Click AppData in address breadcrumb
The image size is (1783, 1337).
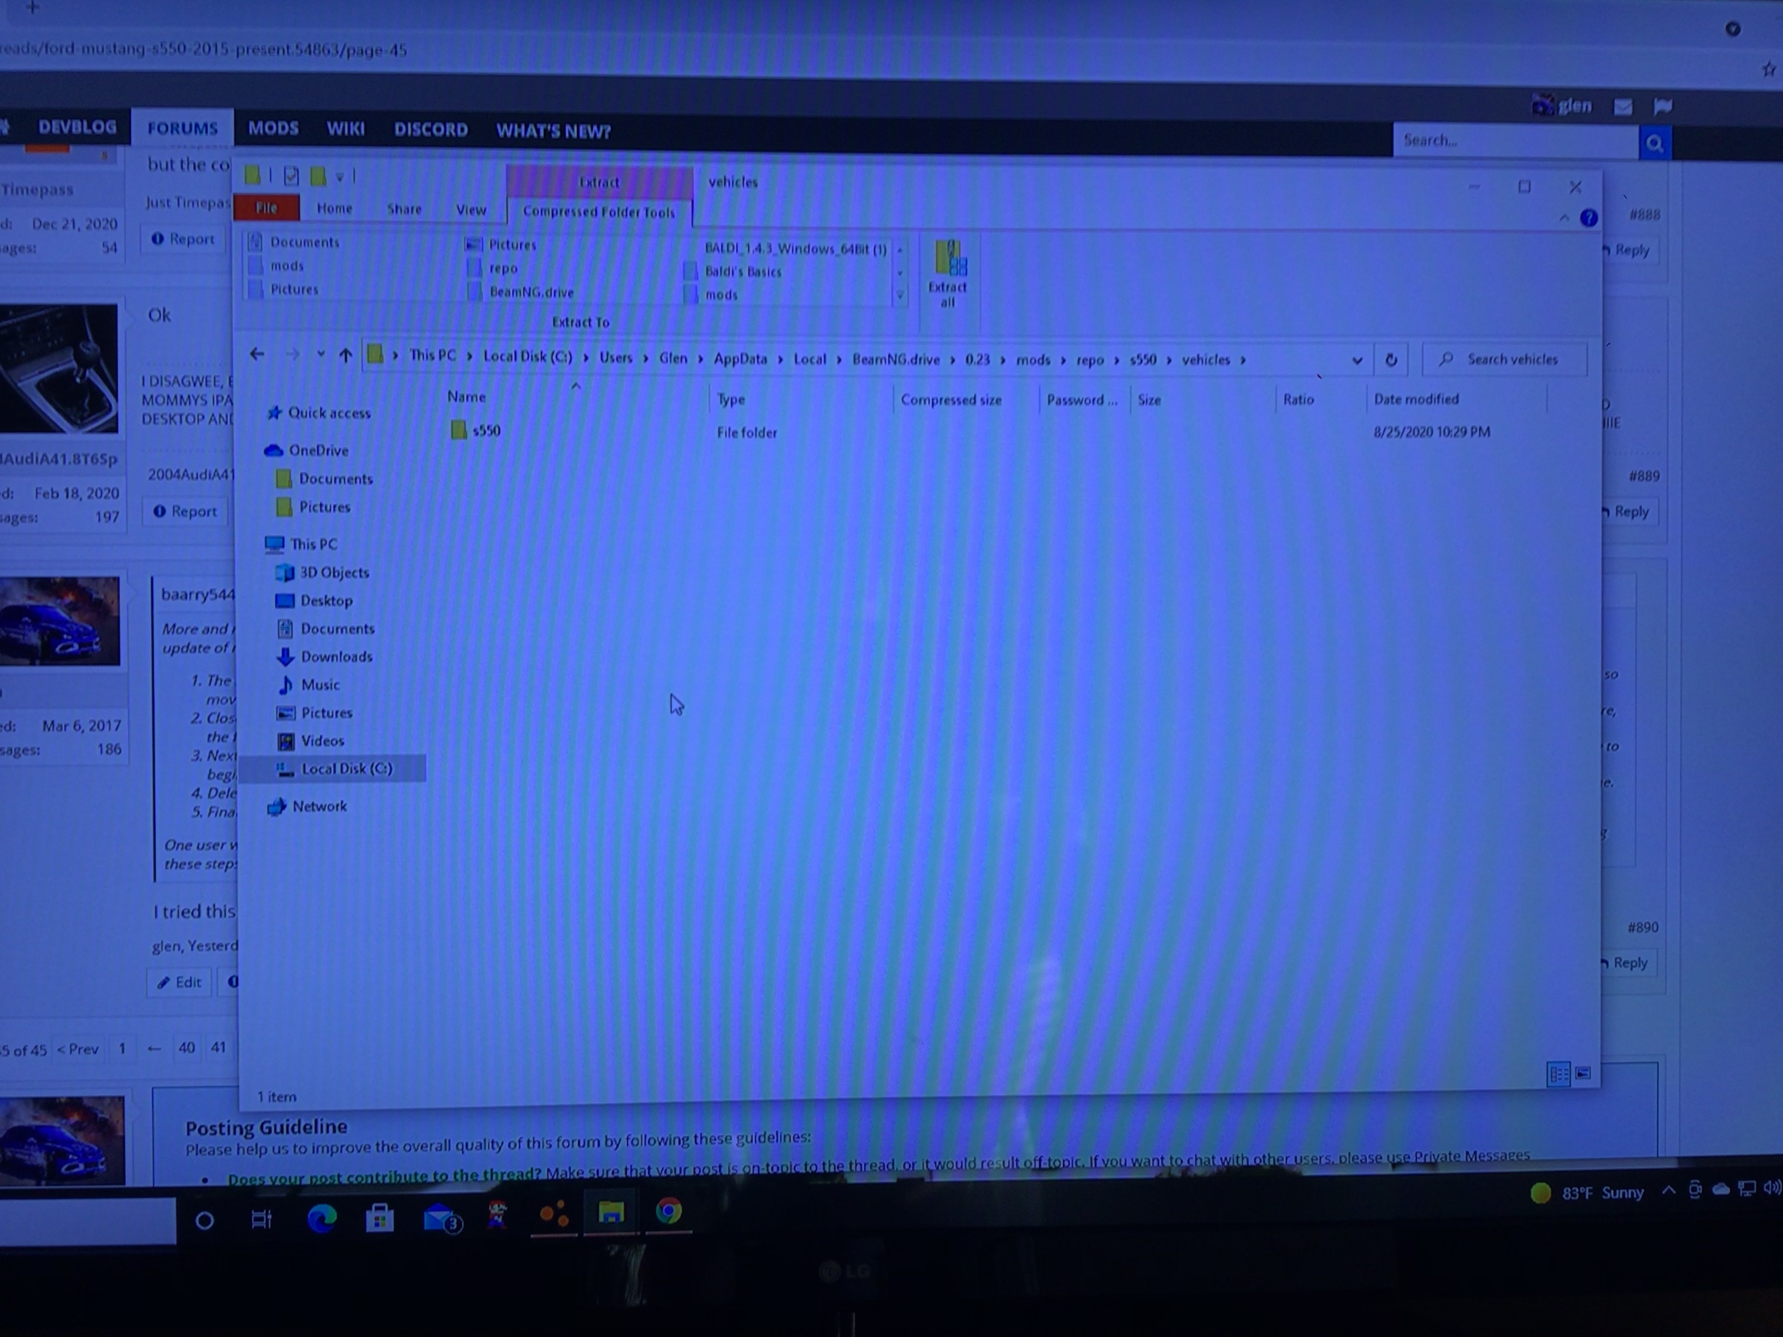[x=740, y=359]
